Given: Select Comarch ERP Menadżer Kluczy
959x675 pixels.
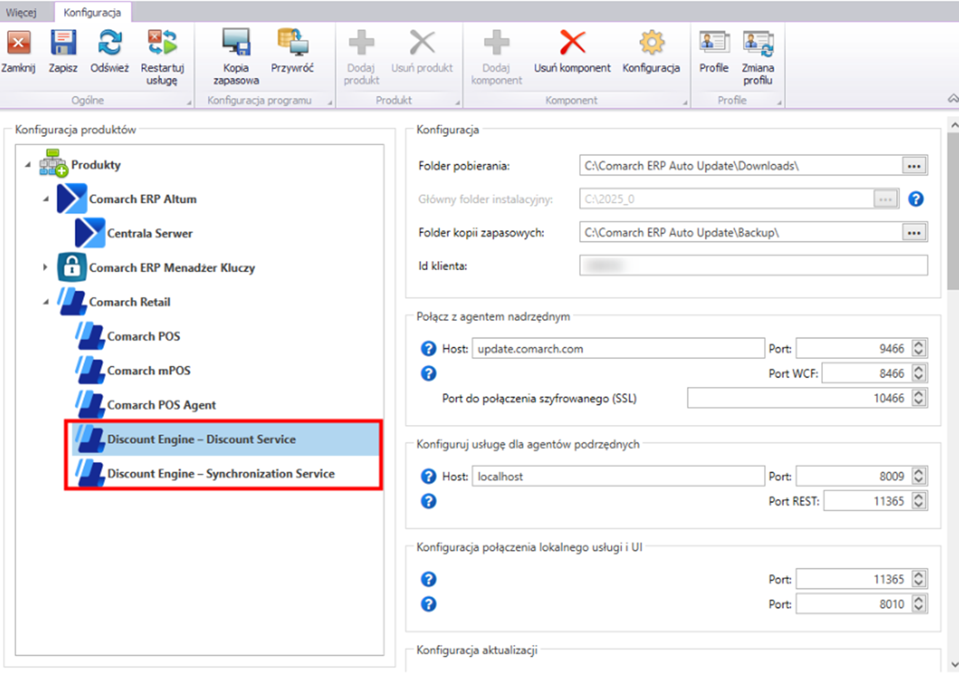Looking at the screenshot, I should [172, 268].
